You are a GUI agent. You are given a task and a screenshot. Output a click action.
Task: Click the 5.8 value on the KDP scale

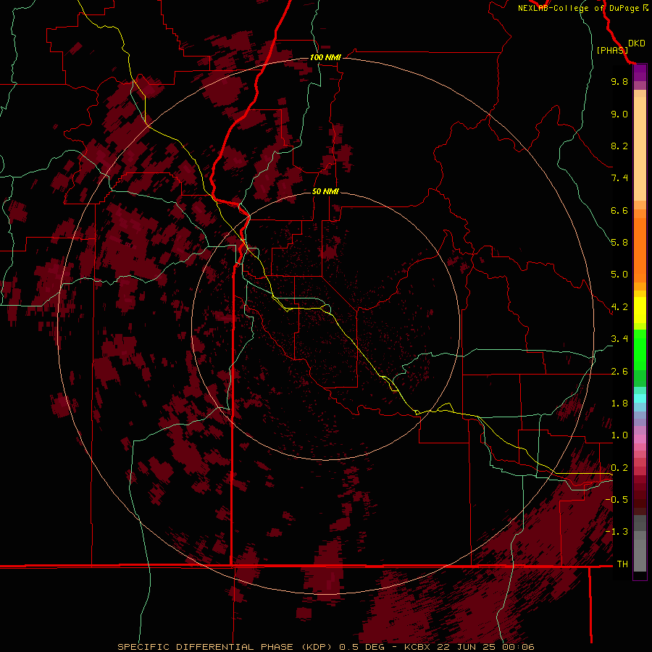click(619, 242)
